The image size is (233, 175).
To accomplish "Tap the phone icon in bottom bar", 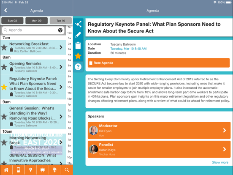I will [x=19, y=170].
